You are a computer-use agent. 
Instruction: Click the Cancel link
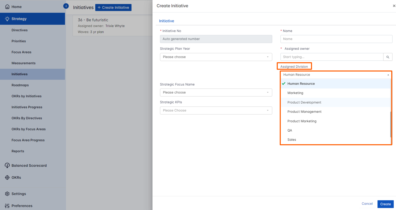click(x=367, y=204)
